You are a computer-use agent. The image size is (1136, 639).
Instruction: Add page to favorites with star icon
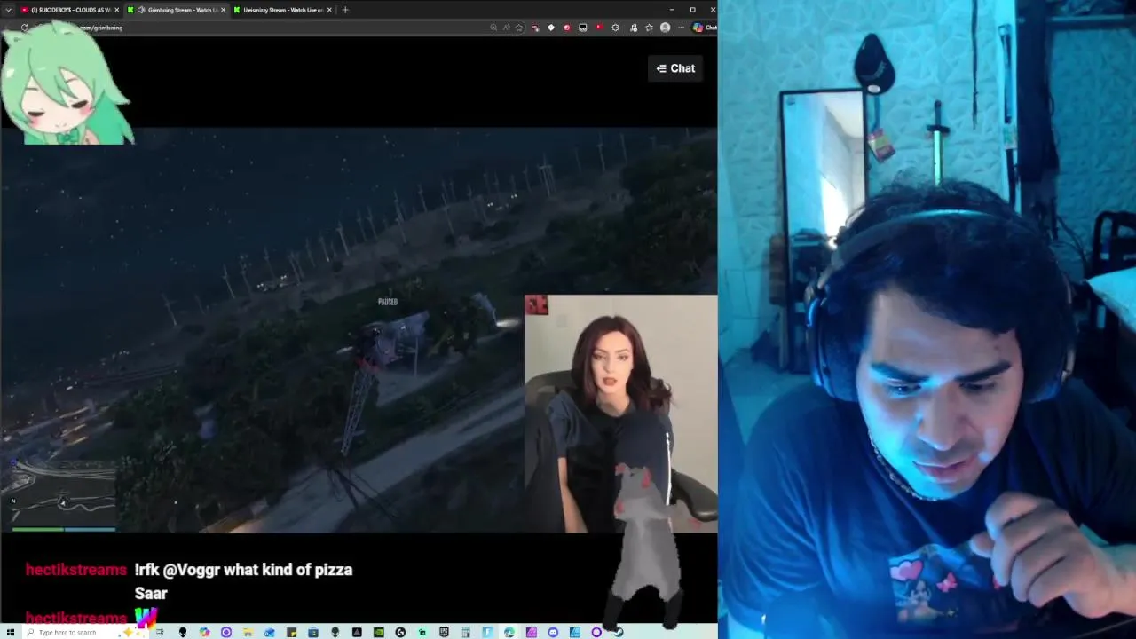click(519, 28)
